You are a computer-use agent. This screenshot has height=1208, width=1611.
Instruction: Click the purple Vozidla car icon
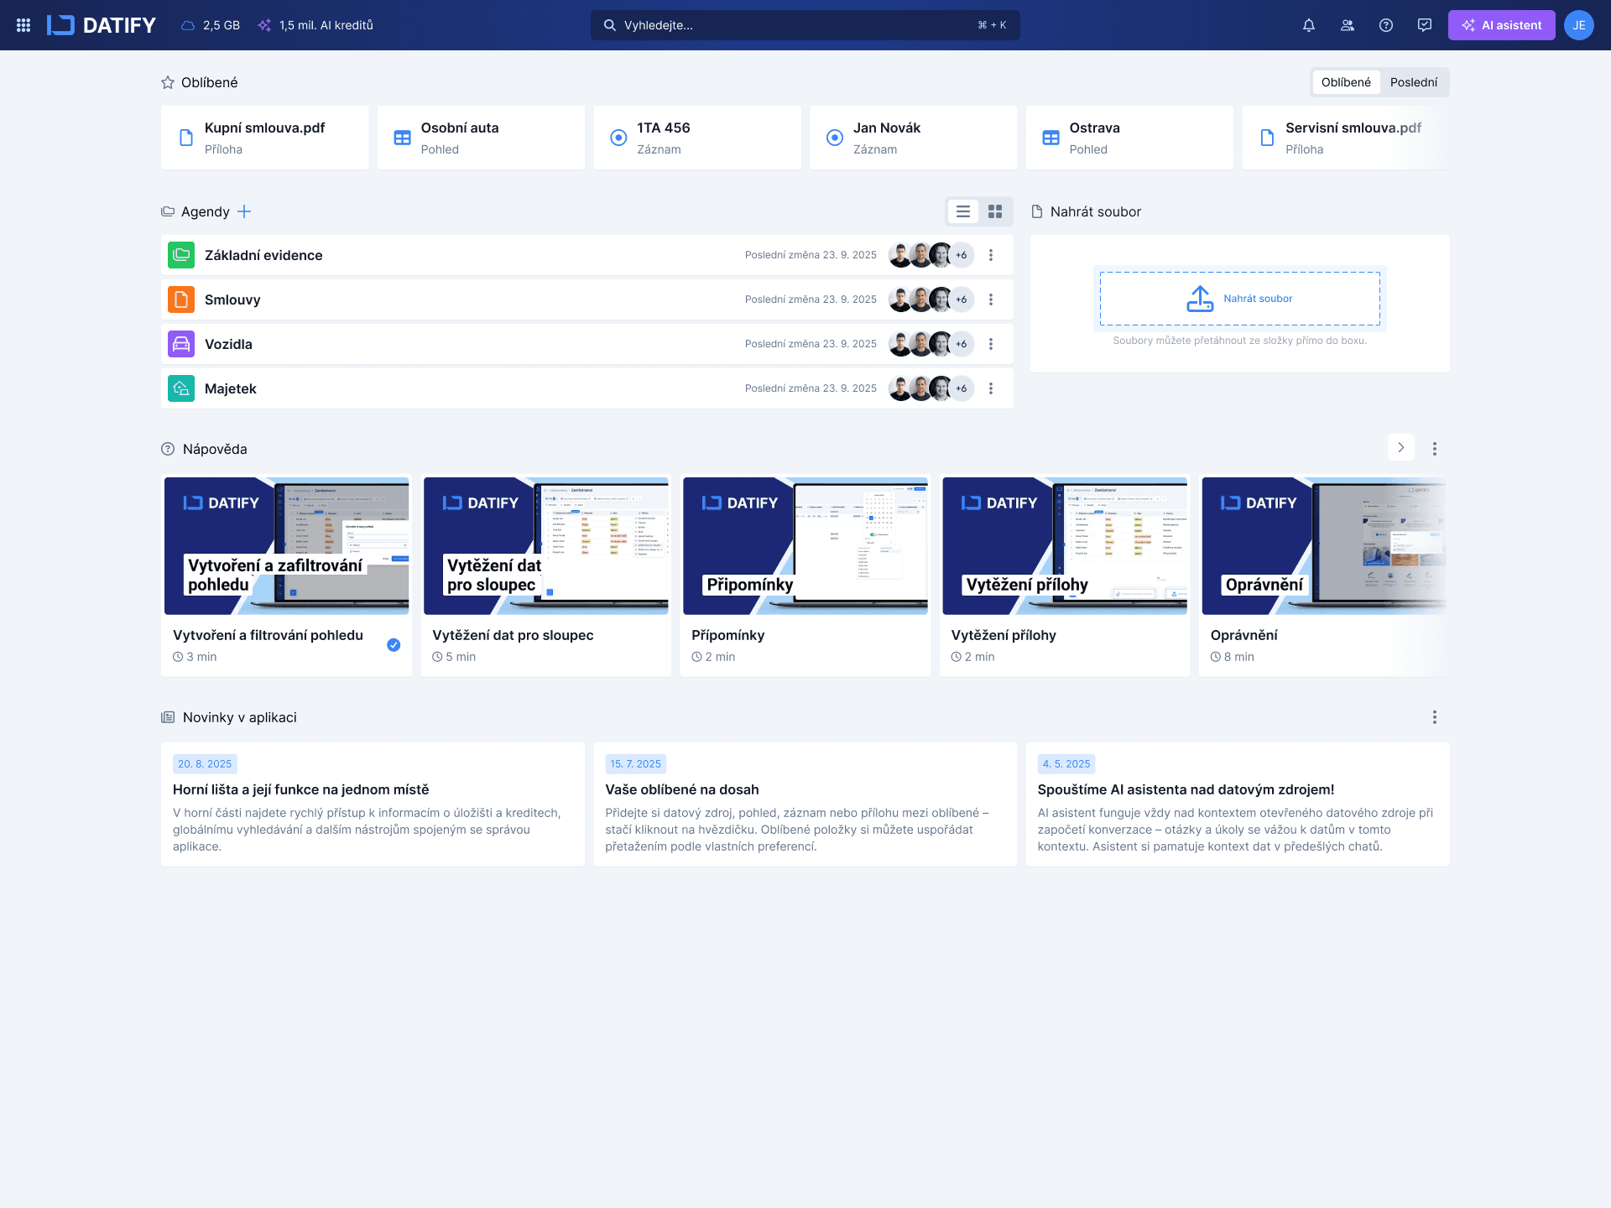coord(181,344)
